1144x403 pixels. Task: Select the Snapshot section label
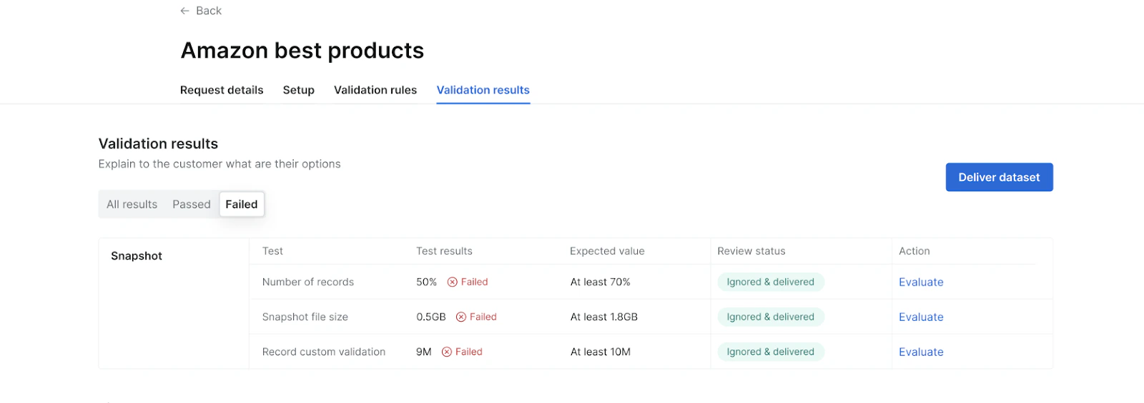[x=137, y=256]
